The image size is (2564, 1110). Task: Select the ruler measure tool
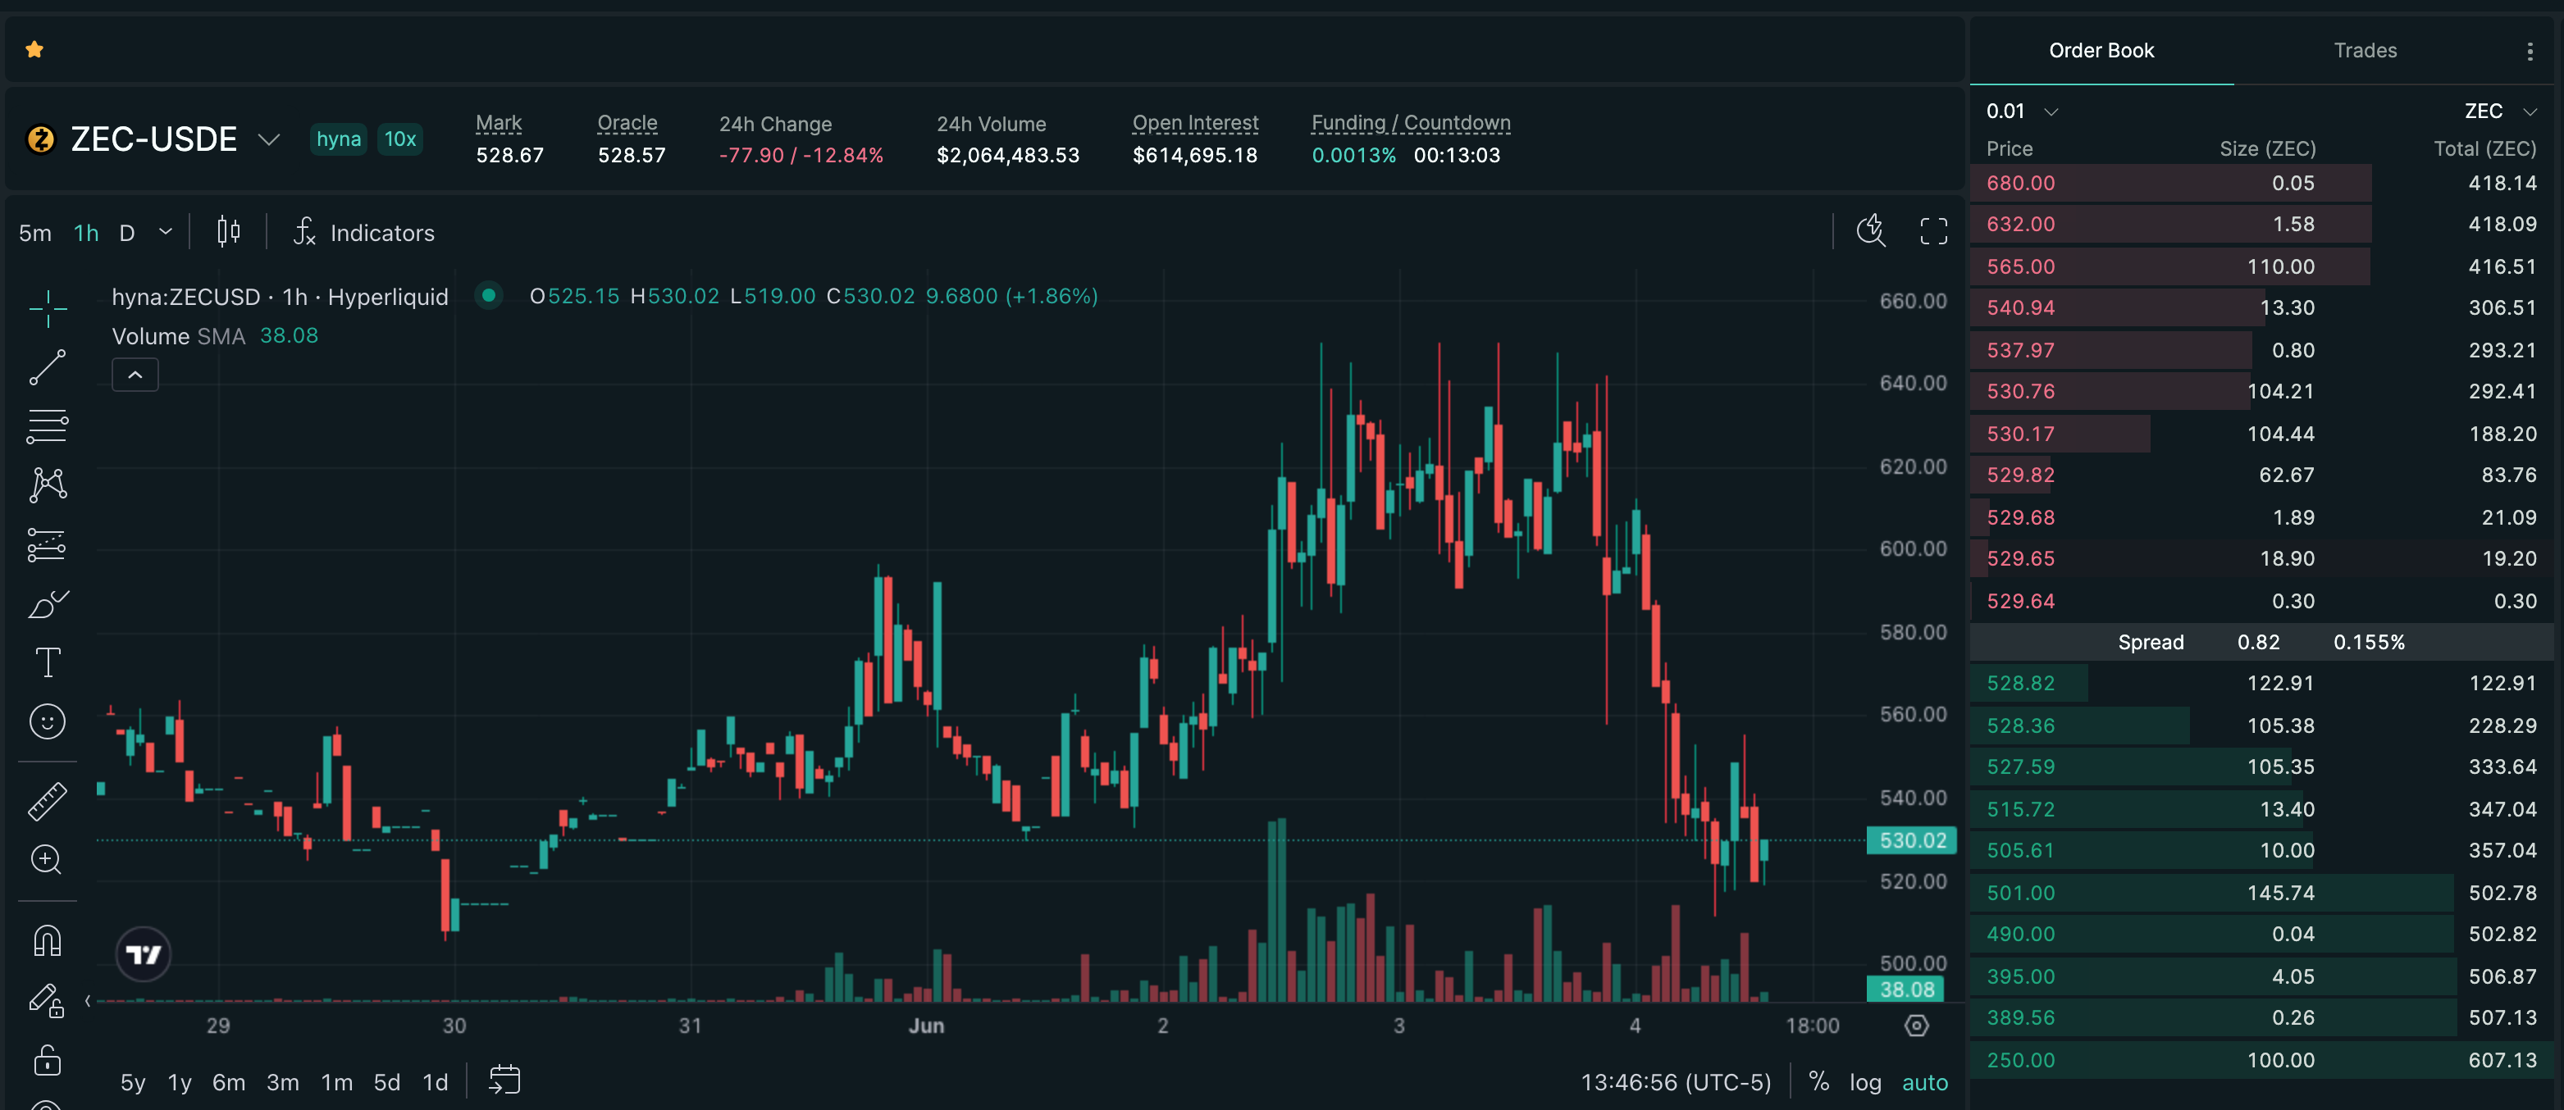click(x=47, y=801)
